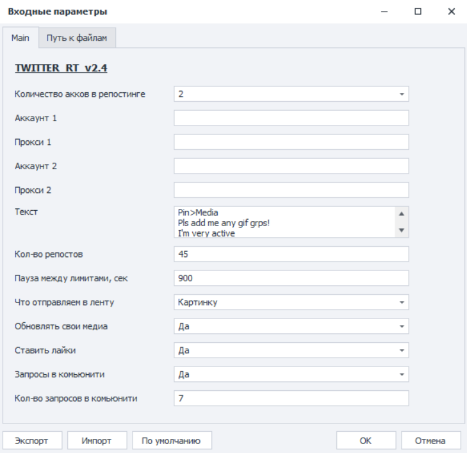Switch to the Main tab
Viewport: 467px width, 453px height.
coord(20,38)
